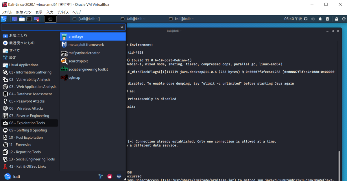This screenshot has width=347, height=181.
Task: Open 09 - Sniffing & Spoofing category
Action: click(x=30, y=130)
